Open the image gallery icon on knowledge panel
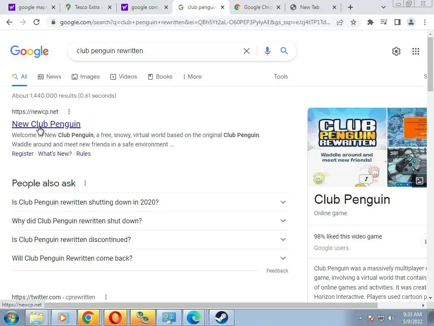 (x=420, y=181)
